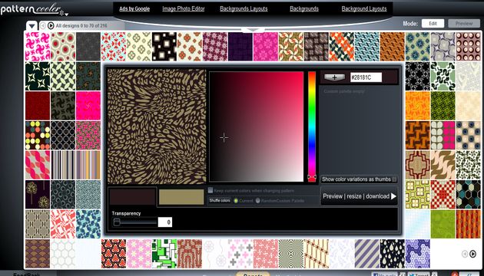Select orange swirl pattern thumbnail
The image size is (484, 276).
pos(417,106)
